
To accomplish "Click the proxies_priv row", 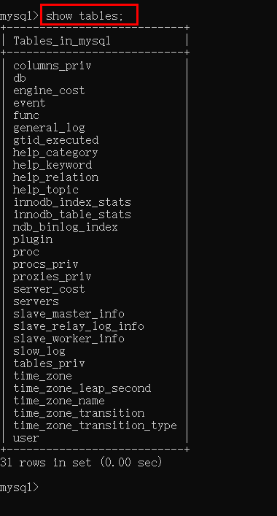I will coord(52,277).
